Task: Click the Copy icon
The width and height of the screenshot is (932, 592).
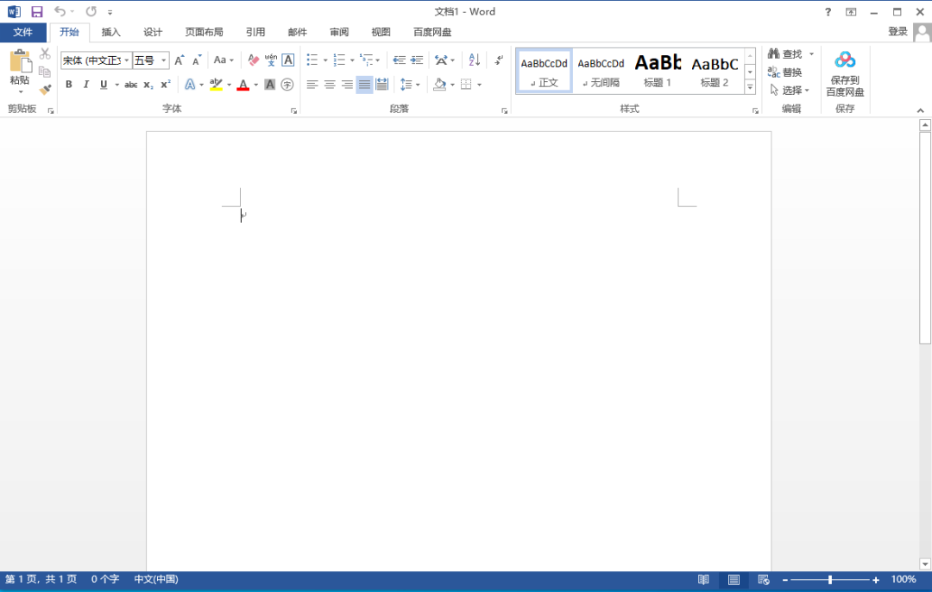Action: pyautogui.click(x=45, y=72)
